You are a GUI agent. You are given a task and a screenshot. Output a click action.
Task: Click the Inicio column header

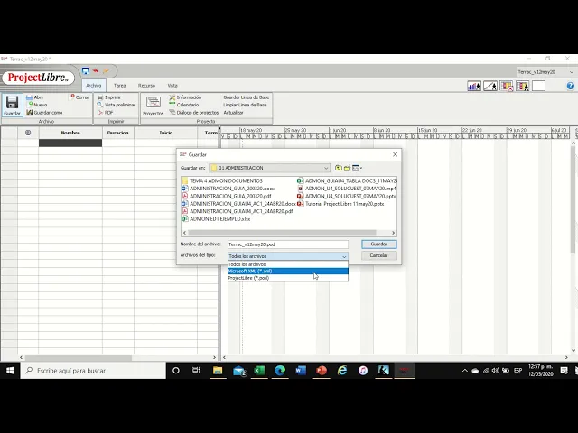pos(166,133)
